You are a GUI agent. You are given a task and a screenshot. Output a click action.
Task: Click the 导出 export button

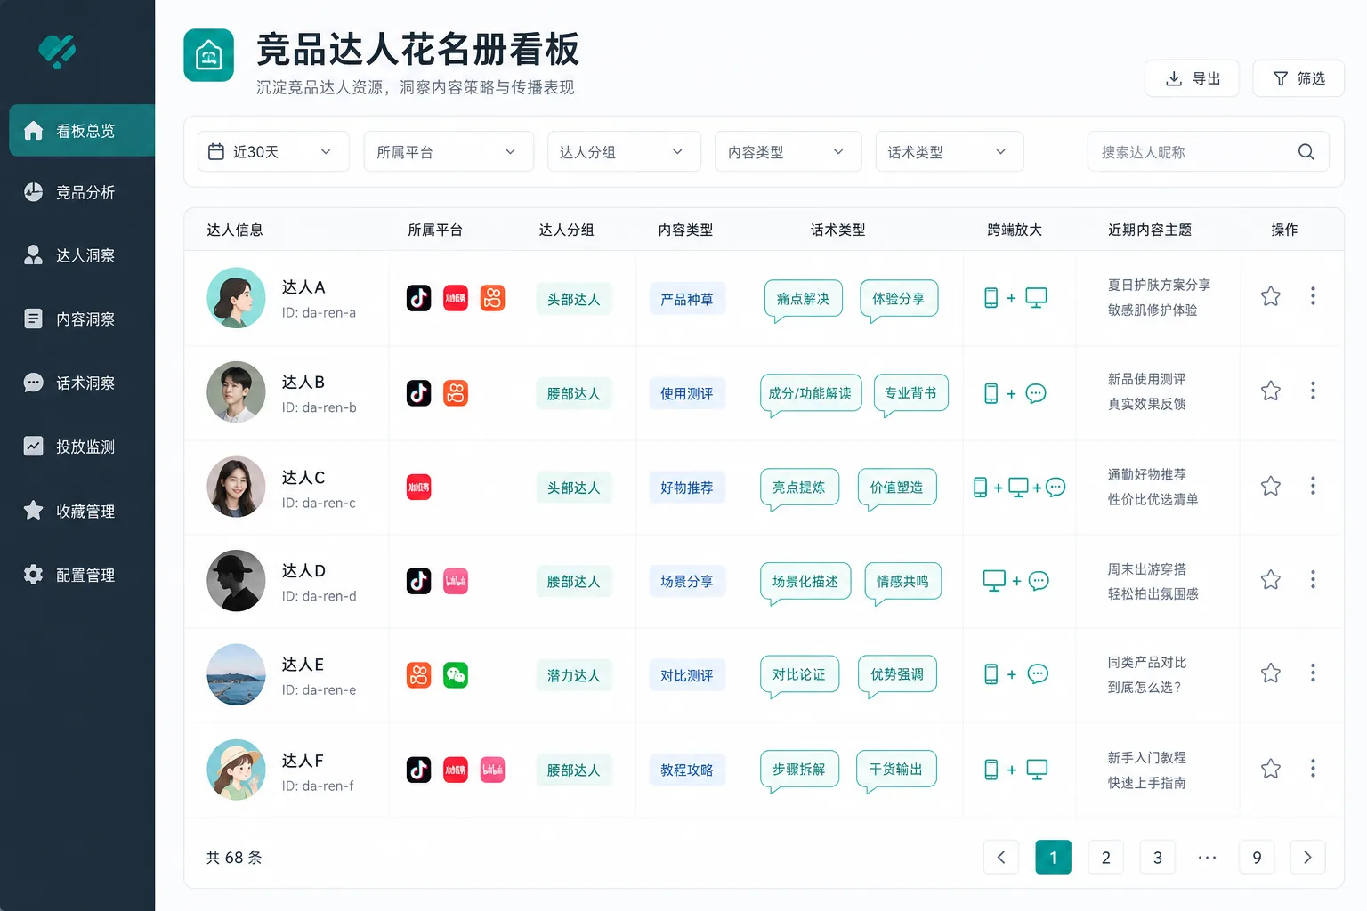click(x=1192, y=78)
